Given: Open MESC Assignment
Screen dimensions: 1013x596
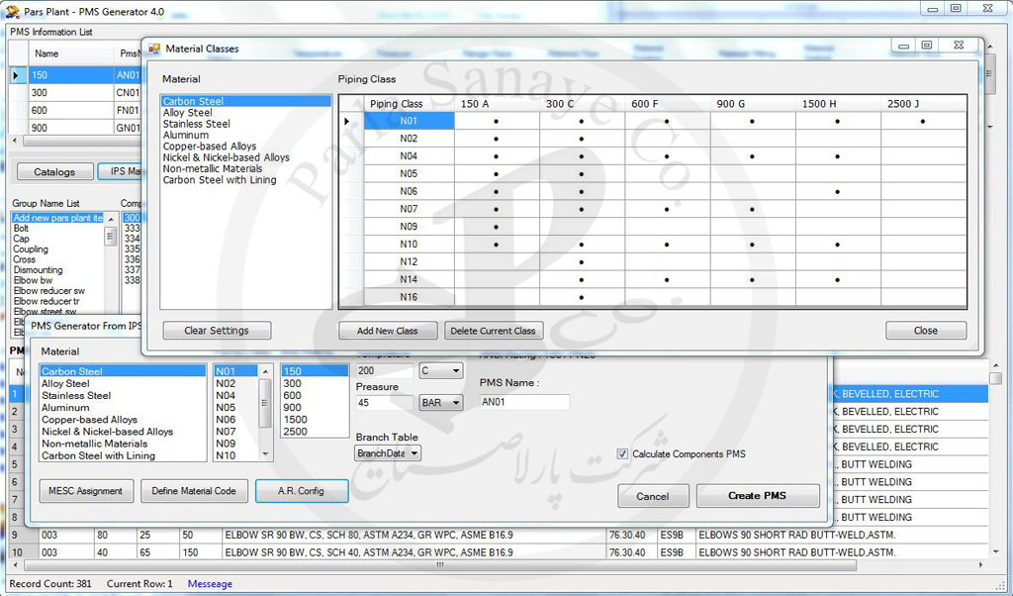Looking at the screenshot, I should pyautogui.click(x=86, y=491).
